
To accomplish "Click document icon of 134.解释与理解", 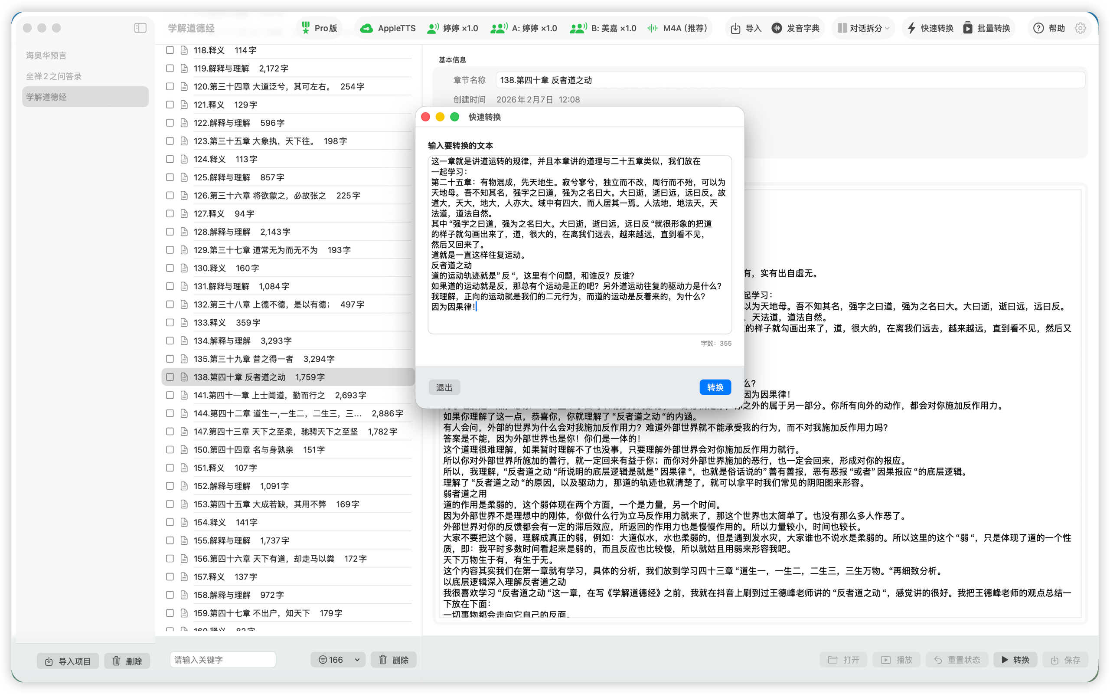I will 184,340.
